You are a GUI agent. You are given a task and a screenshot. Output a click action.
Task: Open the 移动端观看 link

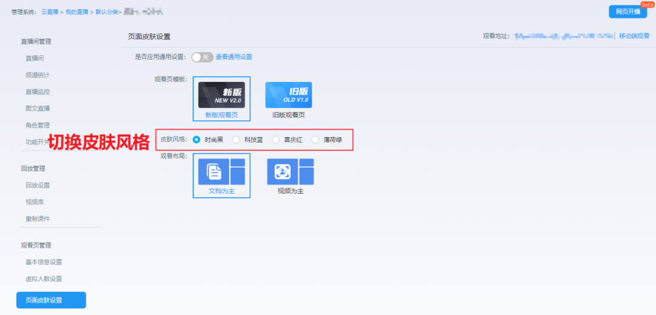click(x=634, y=36)
